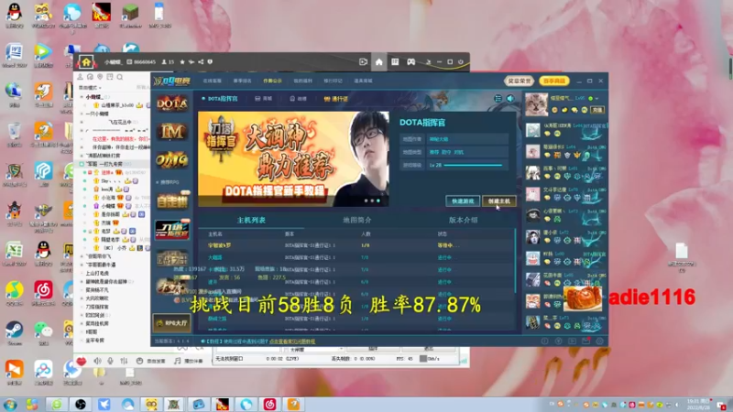The image size is (733, 412).
Task: Open the gamepad icon in the dark title bar
Action: [410, 62]
